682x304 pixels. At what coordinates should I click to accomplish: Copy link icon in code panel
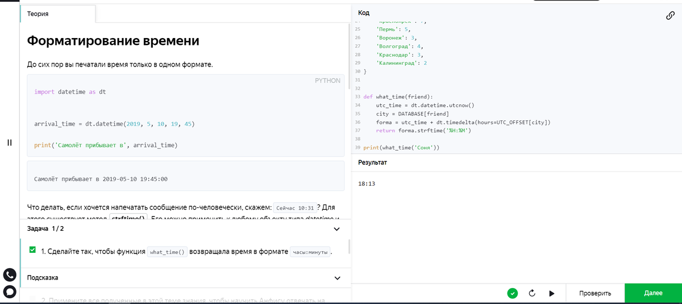[x=670, y=16]
